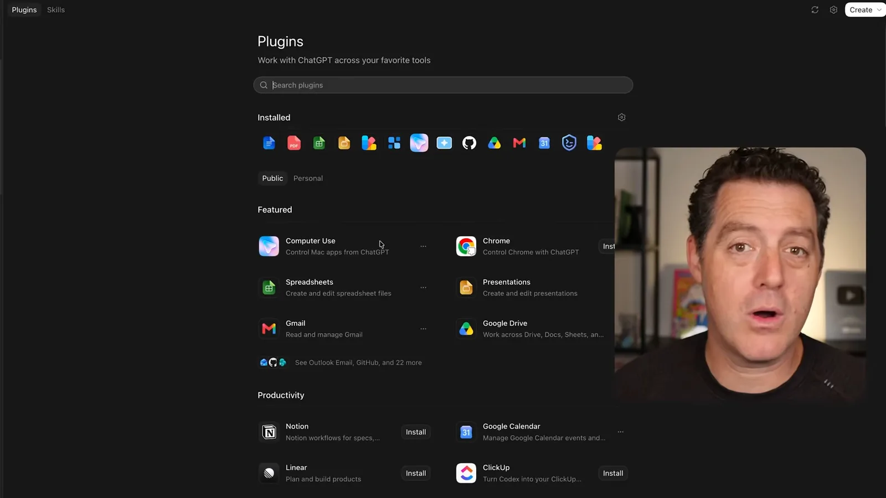The image size is (886, 498).
Task: Open the Linear plugin icon
Action: 269,473
